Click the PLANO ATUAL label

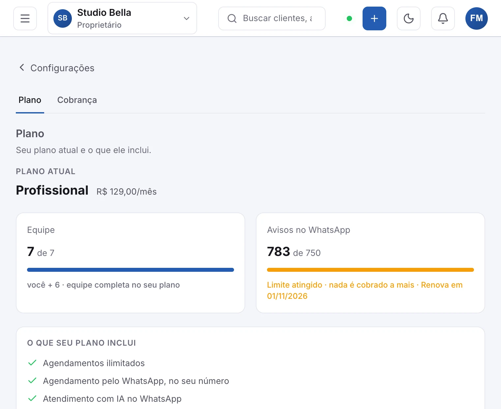(45, 172)
